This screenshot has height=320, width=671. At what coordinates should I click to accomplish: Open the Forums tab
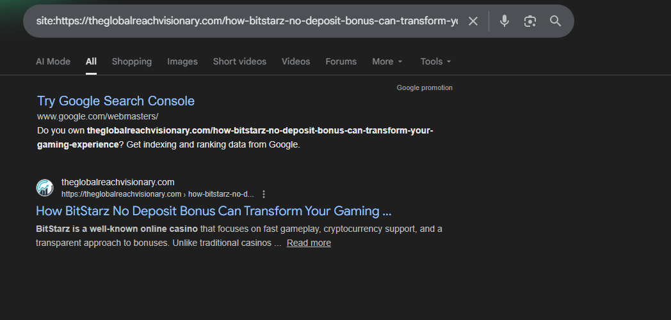[x=341, y=61]
